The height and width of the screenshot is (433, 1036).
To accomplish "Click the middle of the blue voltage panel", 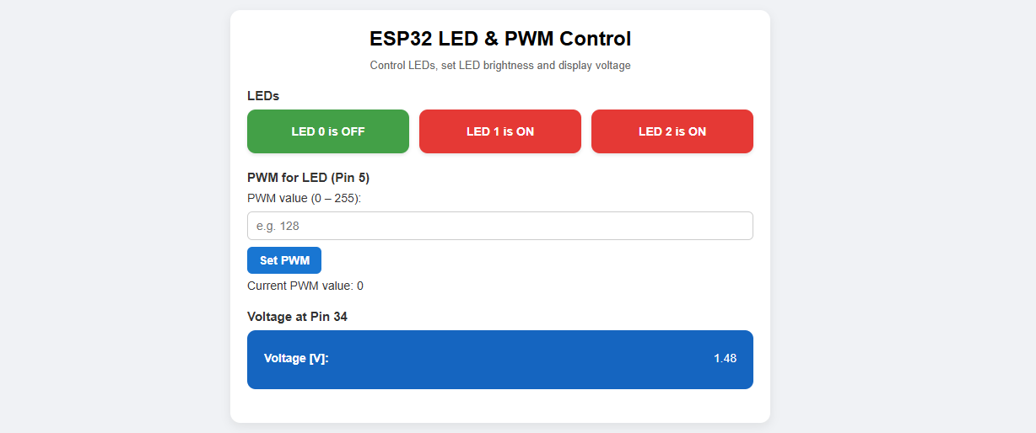I will click(x=499, y=360).
